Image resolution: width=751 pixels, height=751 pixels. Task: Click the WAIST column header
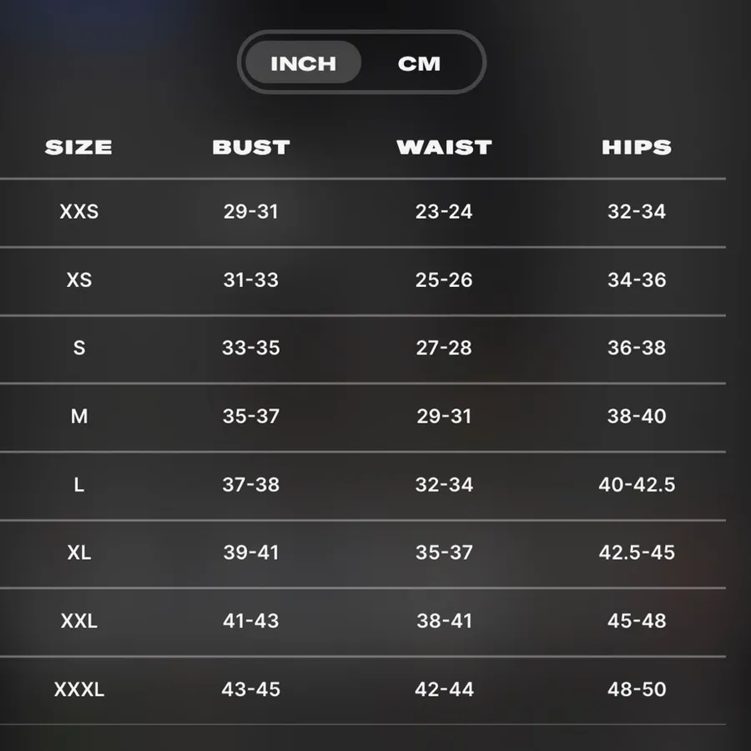[x=444, y=147]
